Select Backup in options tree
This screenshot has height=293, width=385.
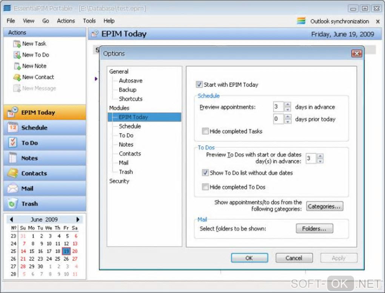pyautogui.click(x=128, y=90)
